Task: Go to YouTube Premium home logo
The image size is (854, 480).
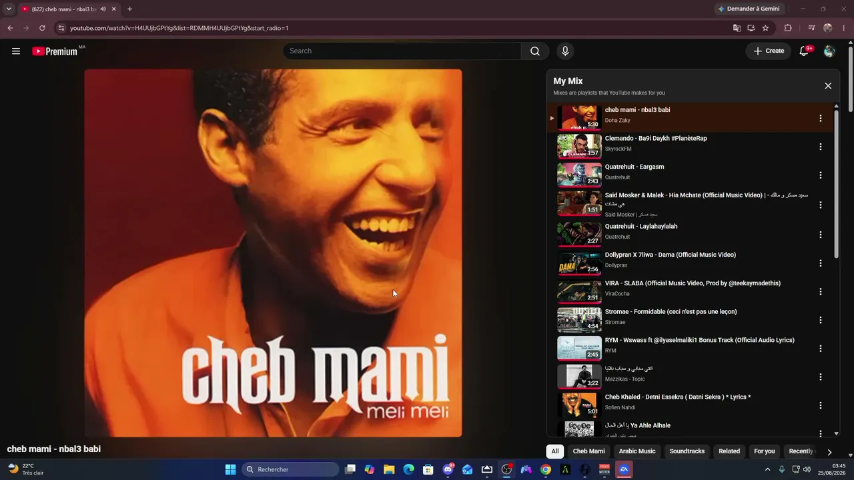Action: point(55,51)
